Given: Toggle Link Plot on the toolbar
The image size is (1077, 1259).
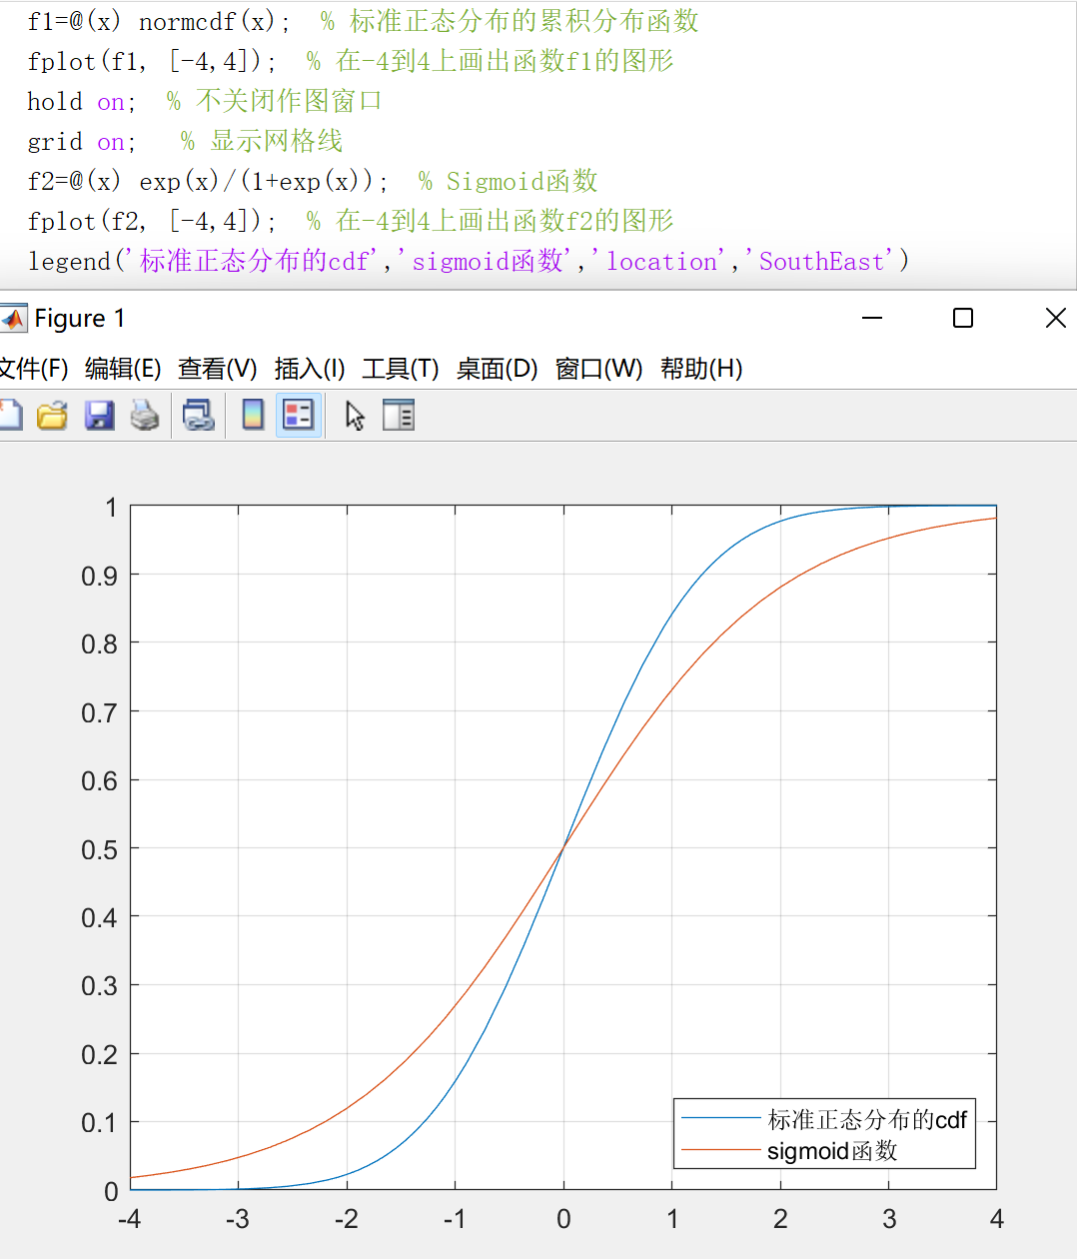Looking at the screenshot, I should [x=199, y=415].
